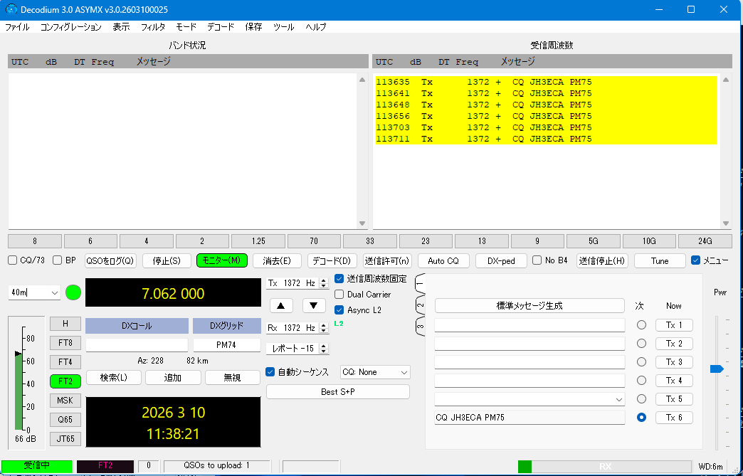Click the green status indicator circle
Viewport: 743px width, 476px height.
point(73,292)
